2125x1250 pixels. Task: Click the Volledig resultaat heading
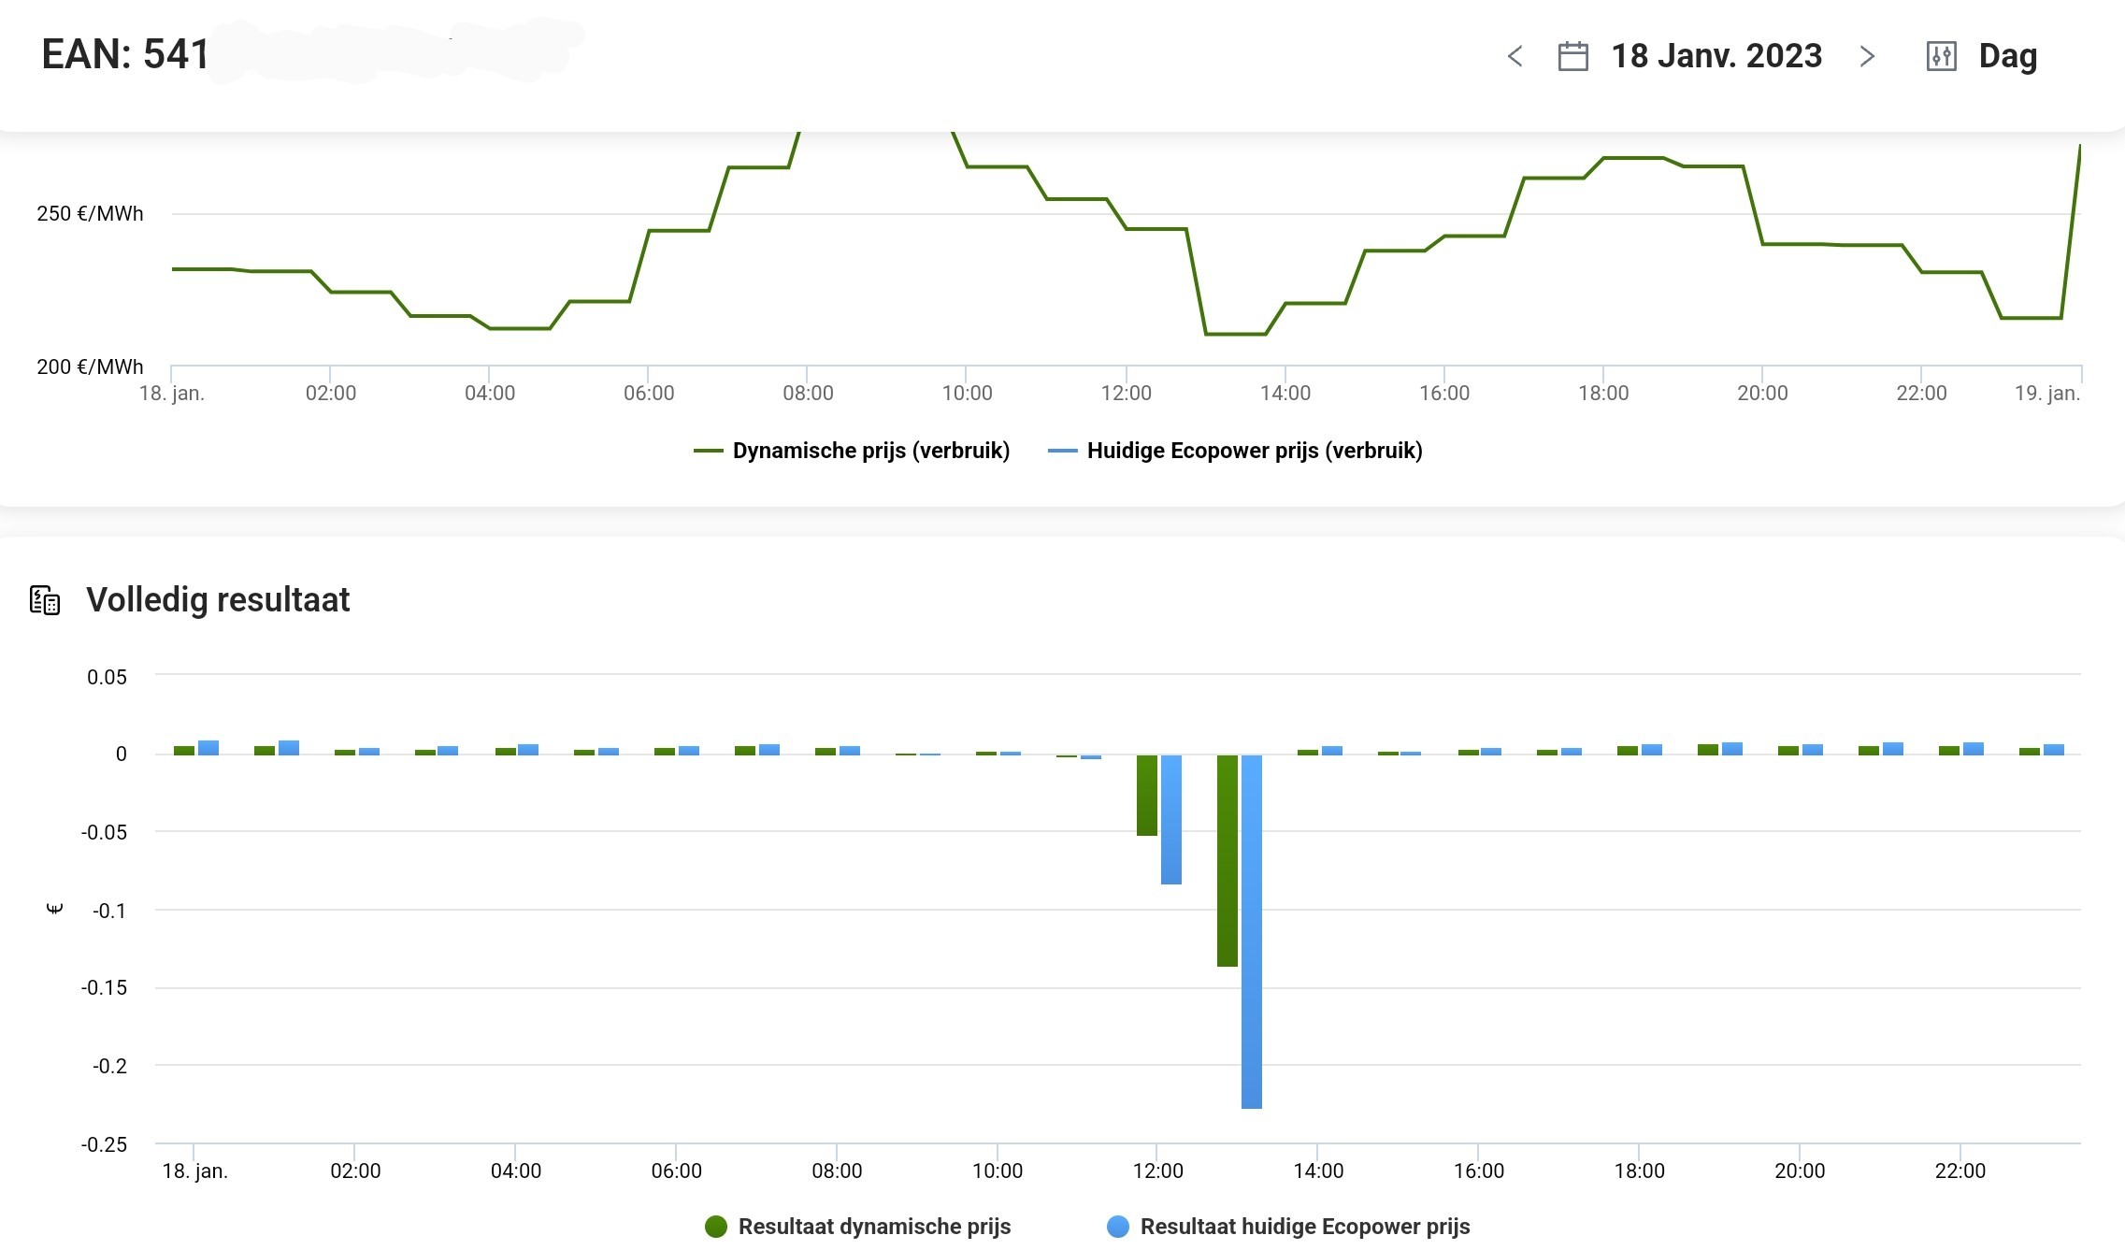218,600
